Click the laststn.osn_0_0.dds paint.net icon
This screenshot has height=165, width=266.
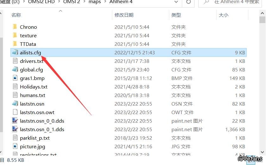pos(15,121)
